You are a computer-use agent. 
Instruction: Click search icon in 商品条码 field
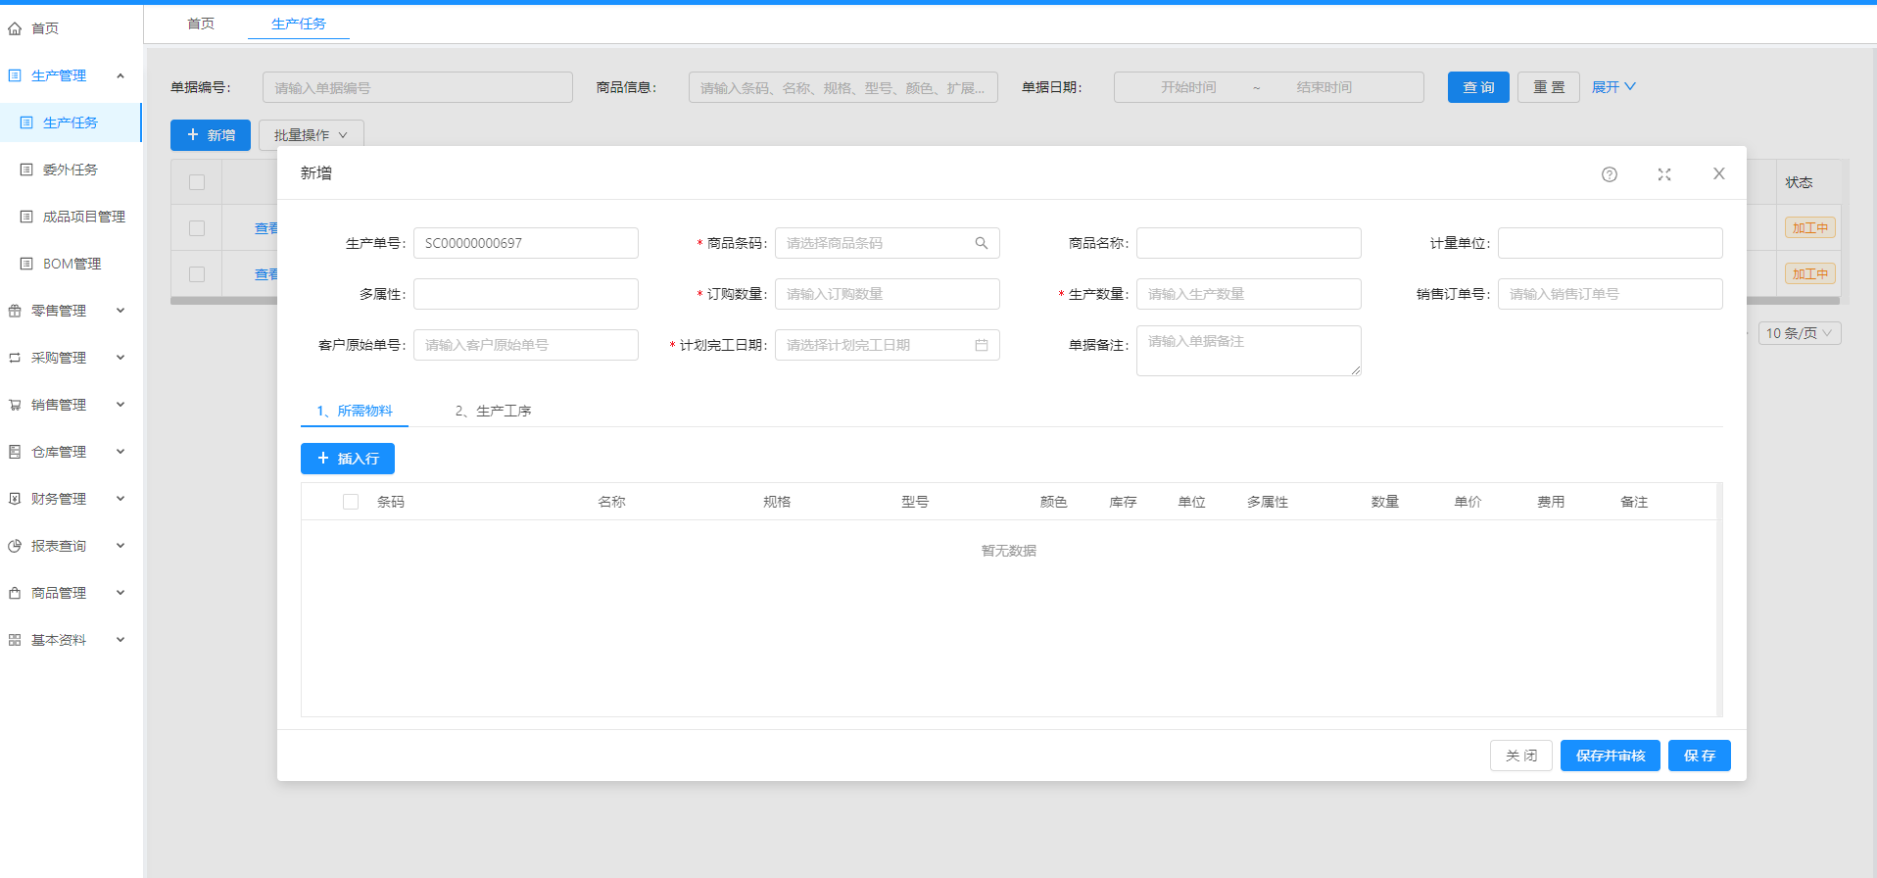pos(982,243)
